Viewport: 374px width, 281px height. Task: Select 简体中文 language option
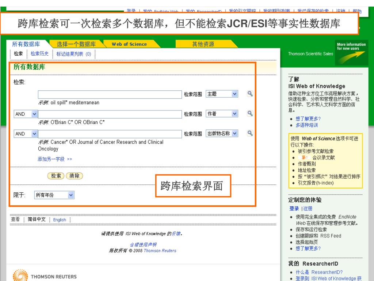point(37,220)
